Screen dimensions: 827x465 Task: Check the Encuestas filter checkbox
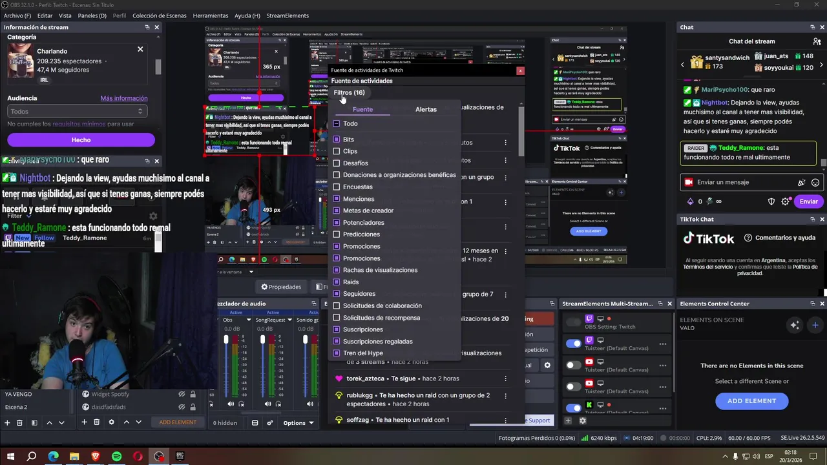(336, 187)
